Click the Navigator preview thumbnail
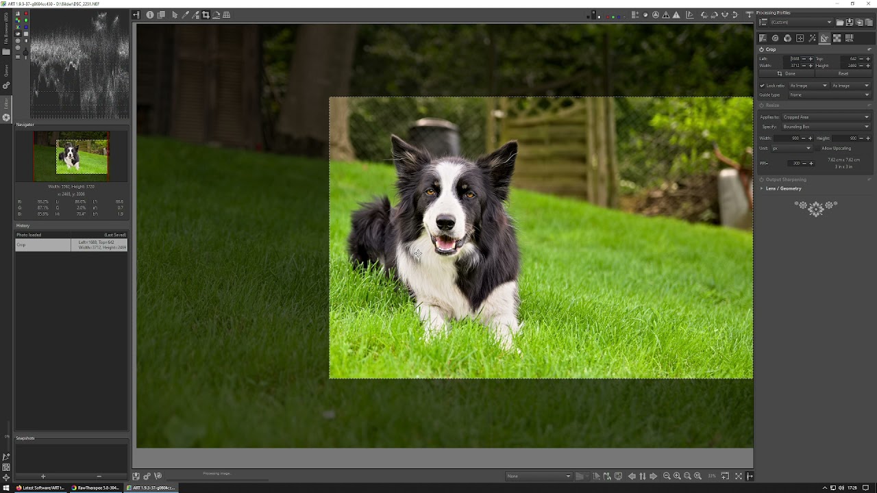The width and height of the screenshot is (877, 493). [x=71, y=156]
